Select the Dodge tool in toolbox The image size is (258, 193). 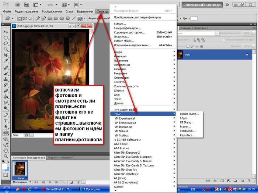point(6,108)
